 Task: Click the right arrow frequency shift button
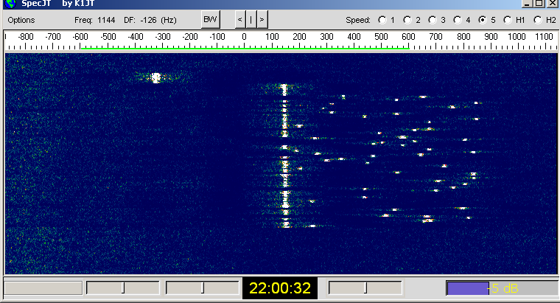pyautogui.click(x=262, y=19)
